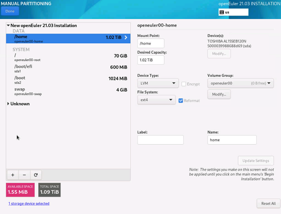Click the minus icon to remove mount point
Image resolution: width=281 pixels, height=214 pixels.
click(24, 175)
